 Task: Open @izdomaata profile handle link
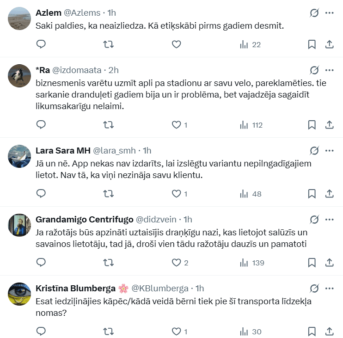pyautogui.click(x=76, y=70)
